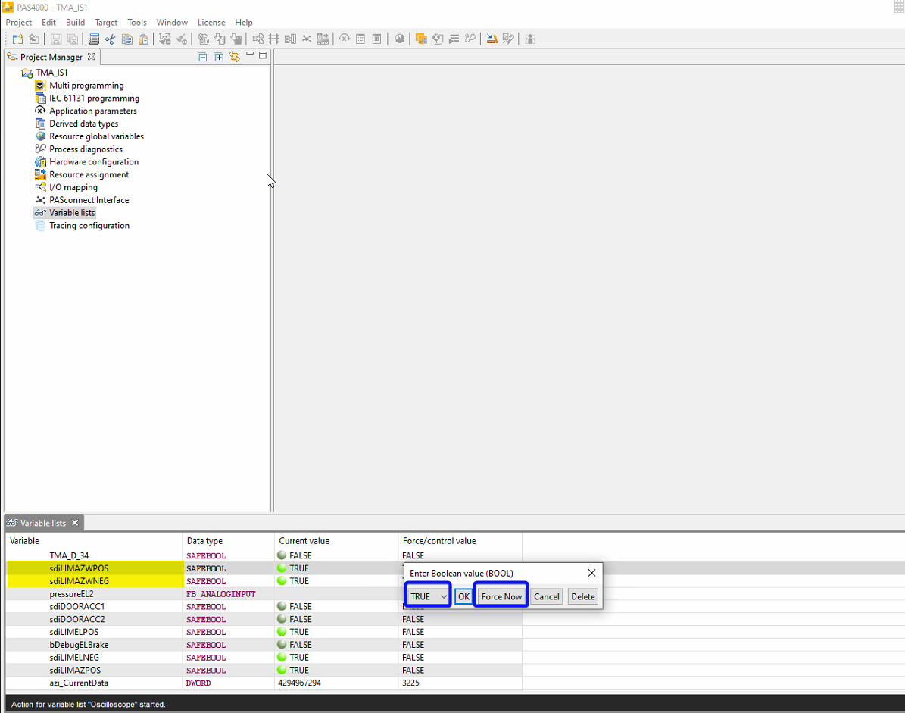Click the Copy toolbar icon

coord(127,39)
